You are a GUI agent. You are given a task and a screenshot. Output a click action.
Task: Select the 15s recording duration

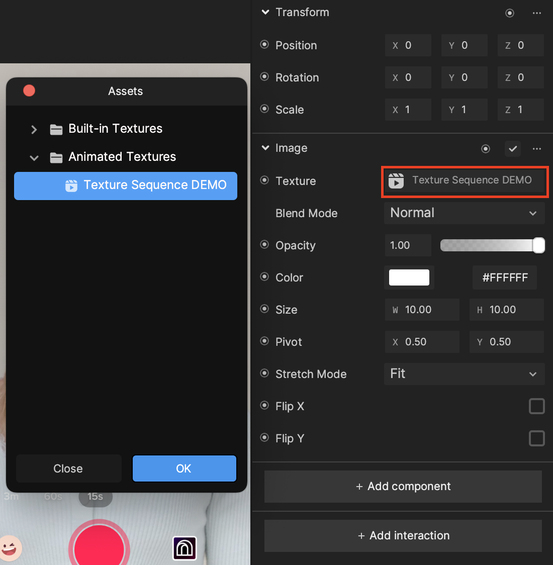click(x=95, y=496)
